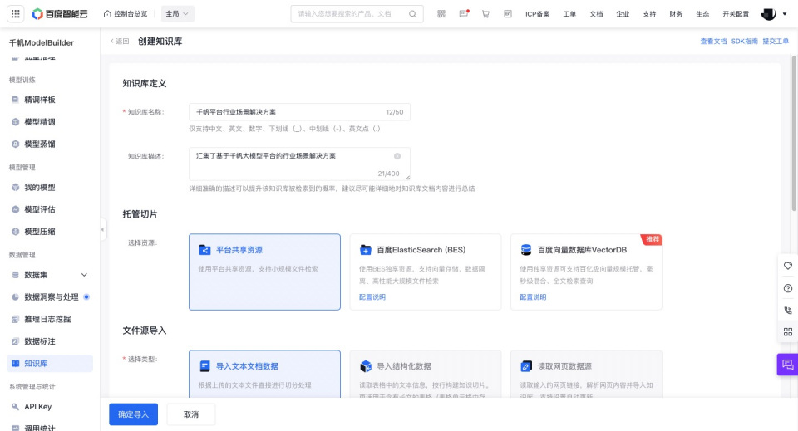This screenshot has width=798, height=431.
Task: Open the message notifications icon
Action: (464, 14)
